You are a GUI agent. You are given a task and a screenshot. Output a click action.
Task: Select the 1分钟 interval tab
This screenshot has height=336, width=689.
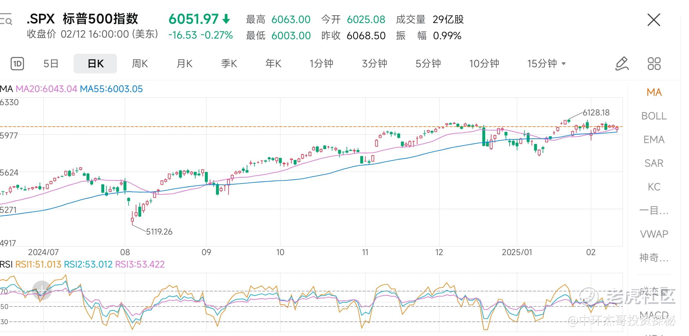click(x=321, y=64)
